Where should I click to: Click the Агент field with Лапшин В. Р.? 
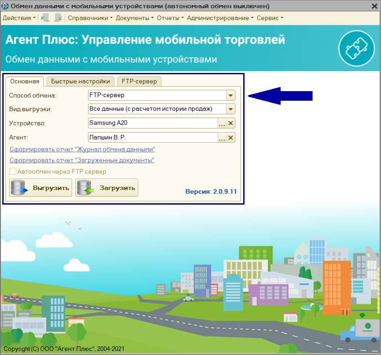pos(153,138)
